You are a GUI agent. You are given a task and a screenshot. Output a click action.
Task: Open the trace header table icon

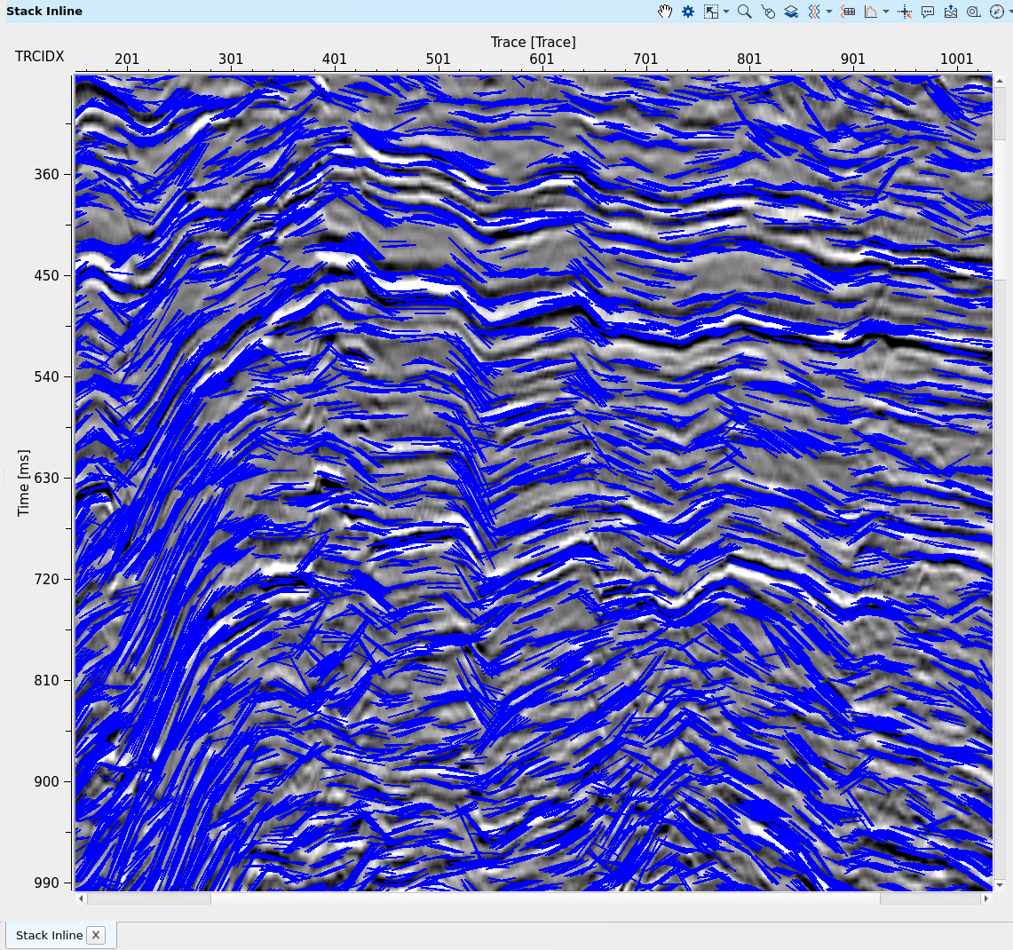pyautogui.click(x=848, y=12)
